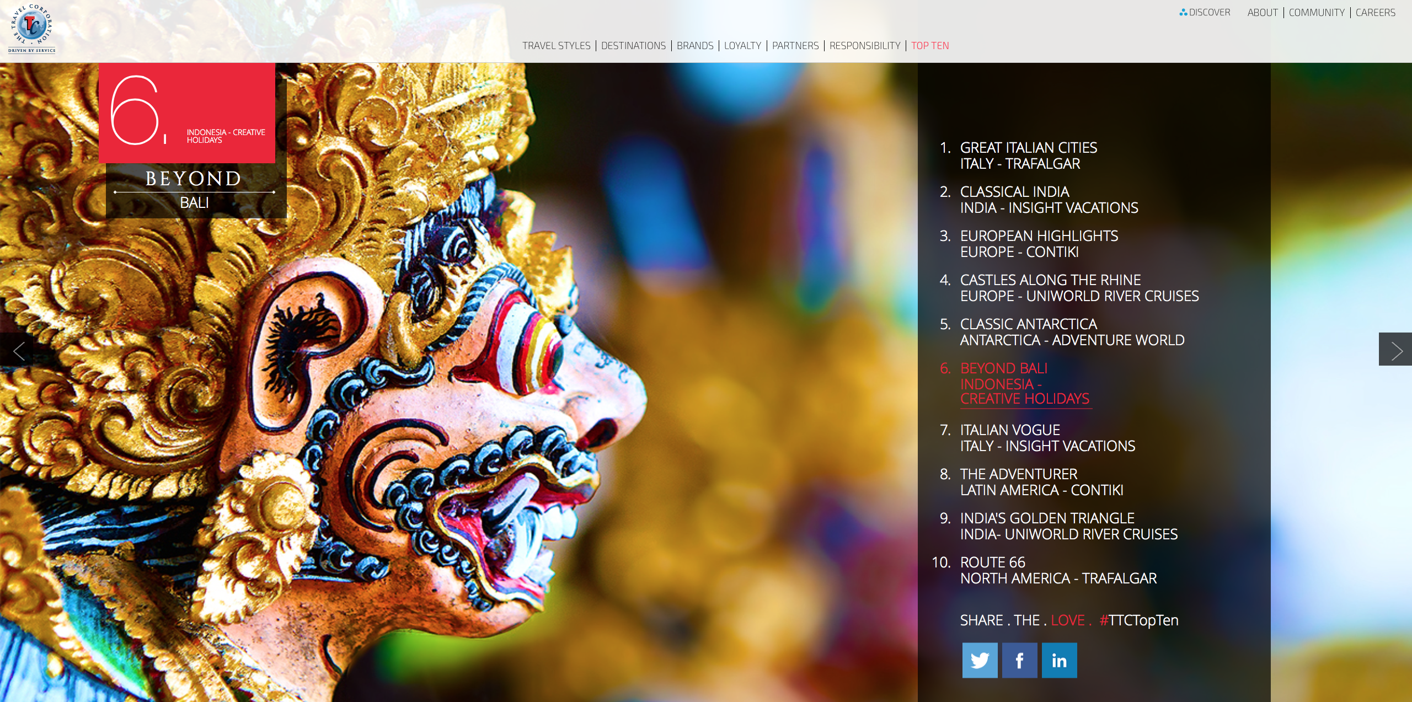This screenshot has height=702, width=1412.
Task: Share on LinkedIn icon
Action: (1059, 660)
